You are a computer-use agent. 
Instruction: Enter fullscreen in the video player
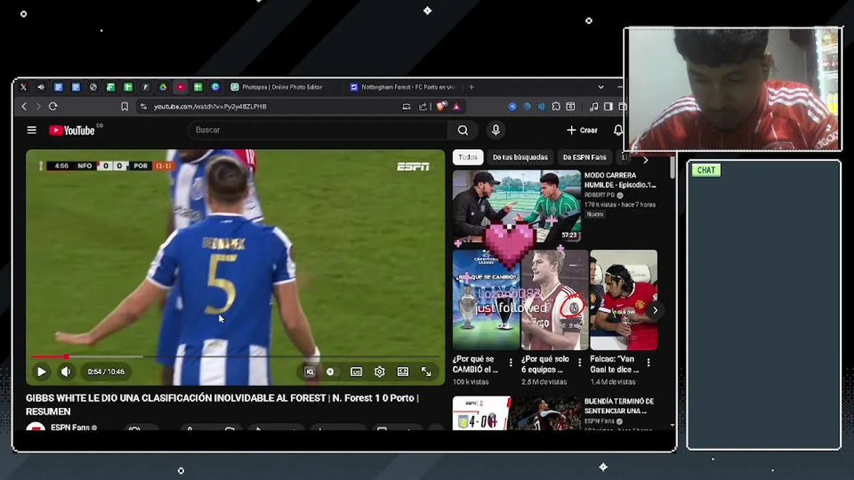coord(426,372)
